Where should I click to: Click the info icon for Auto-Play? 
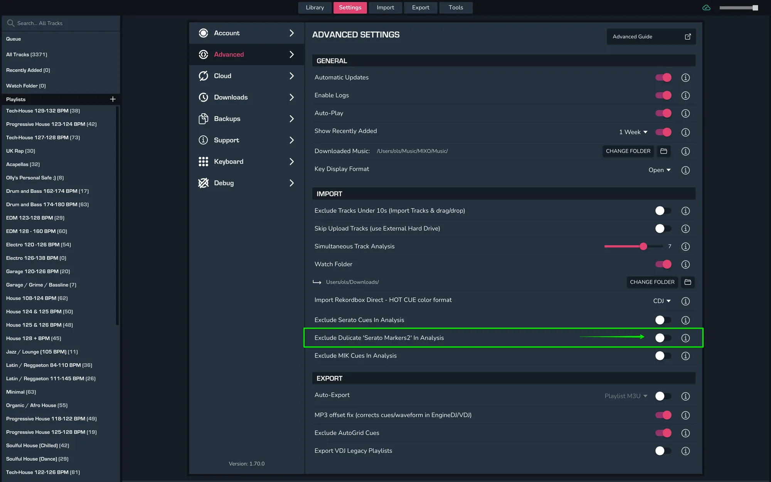(x=685, y=113)
